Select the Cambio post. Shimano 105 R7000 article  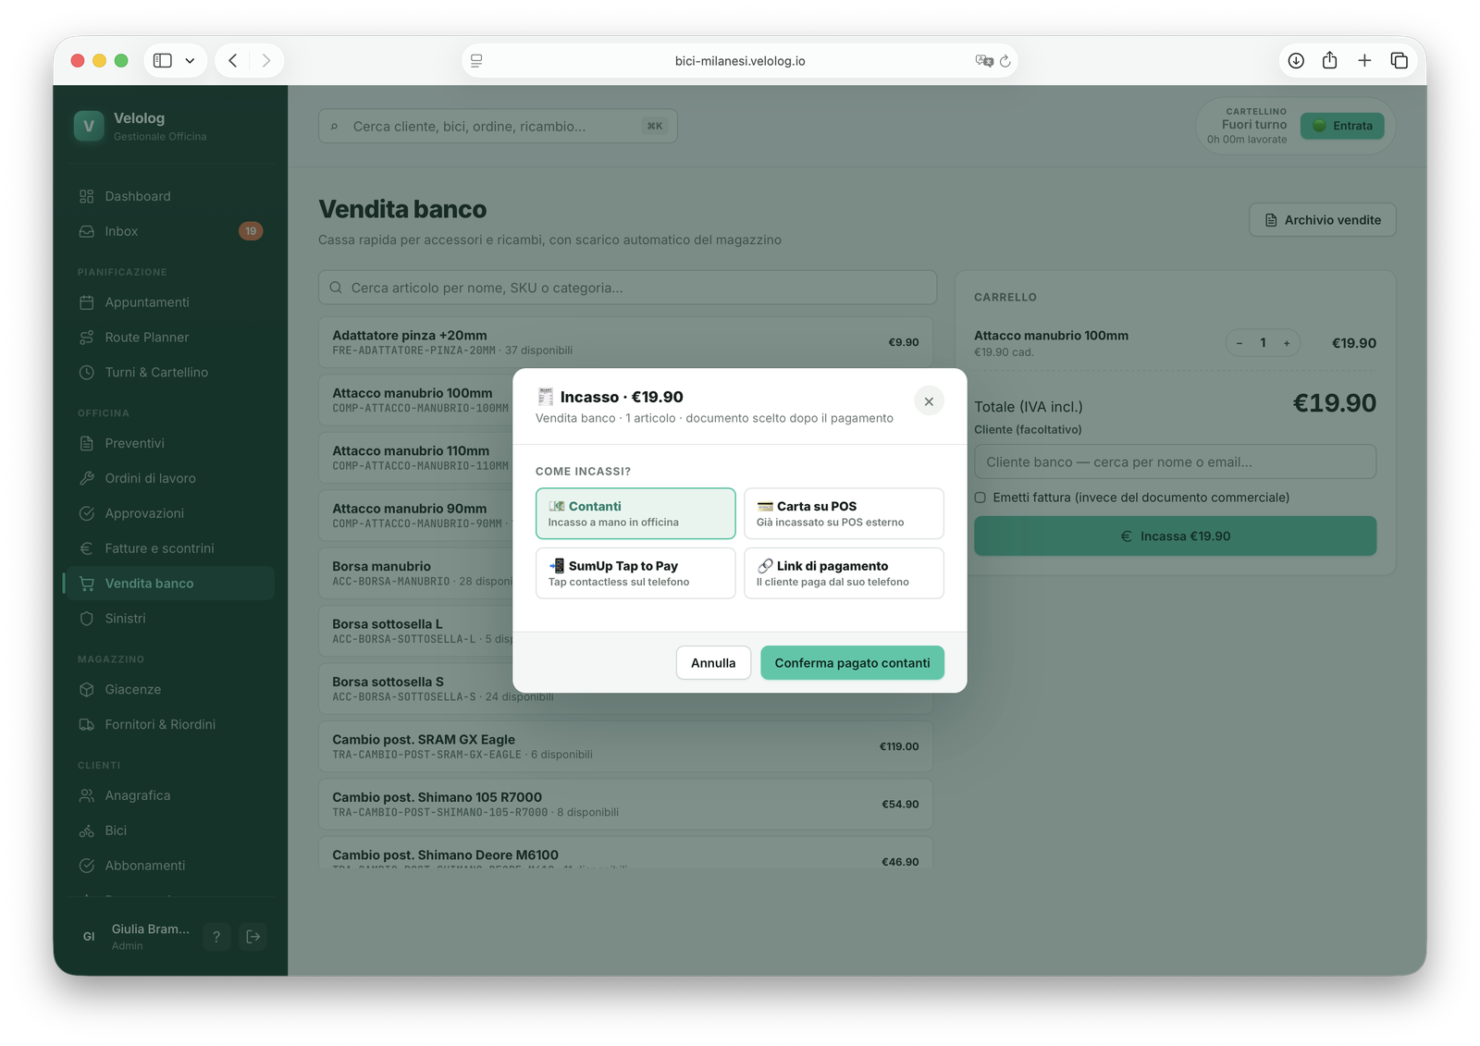point(626,804)
